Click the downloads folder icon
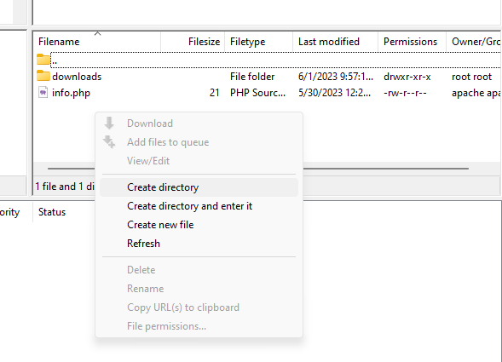 pos(43,76)
